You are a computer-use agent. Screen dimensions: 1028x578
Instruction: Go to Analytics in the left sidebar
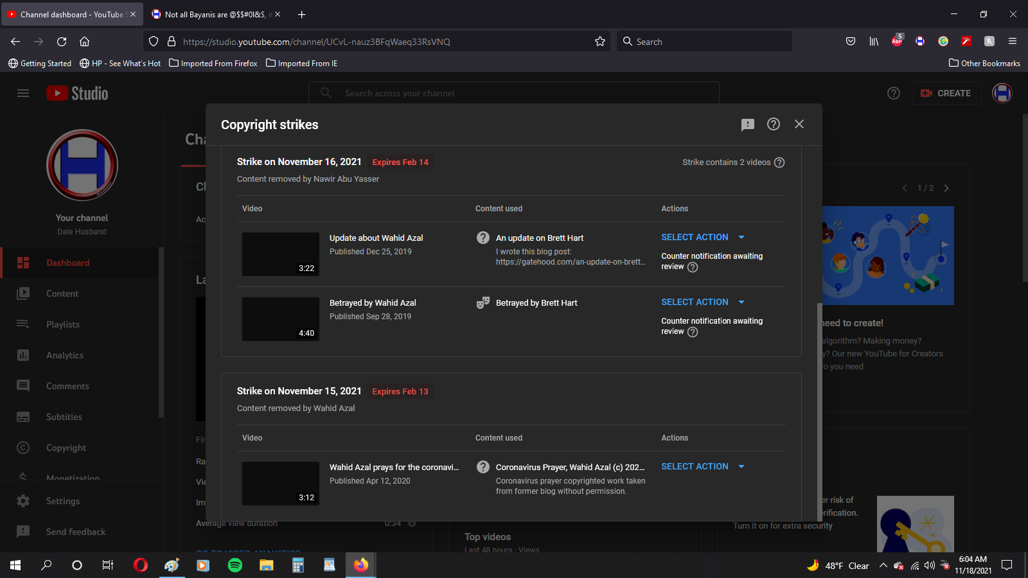pyautogui.click(x=64, y=355)
